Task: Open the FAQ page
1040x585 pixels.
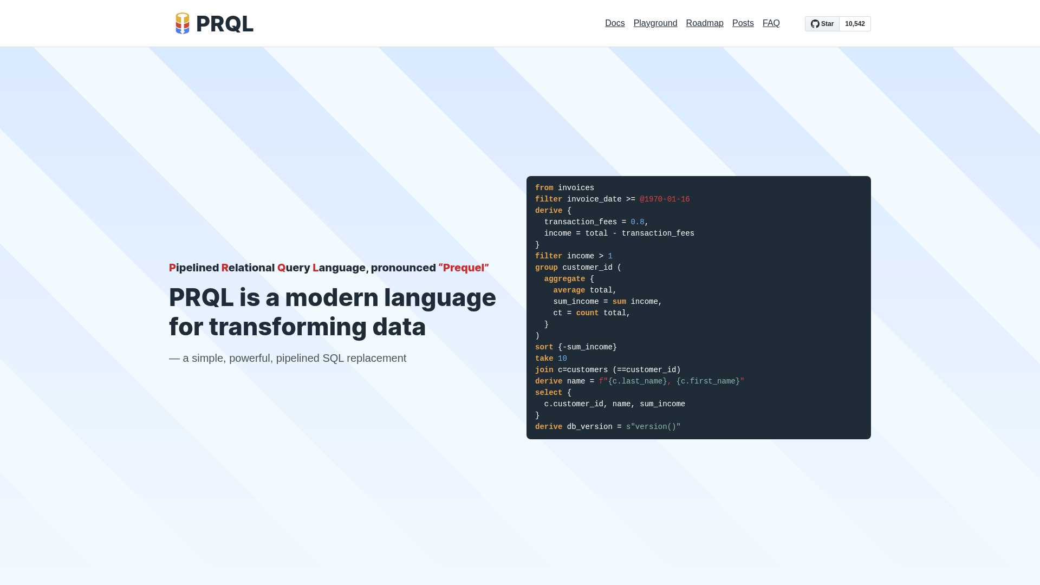Action: (771, 23)
